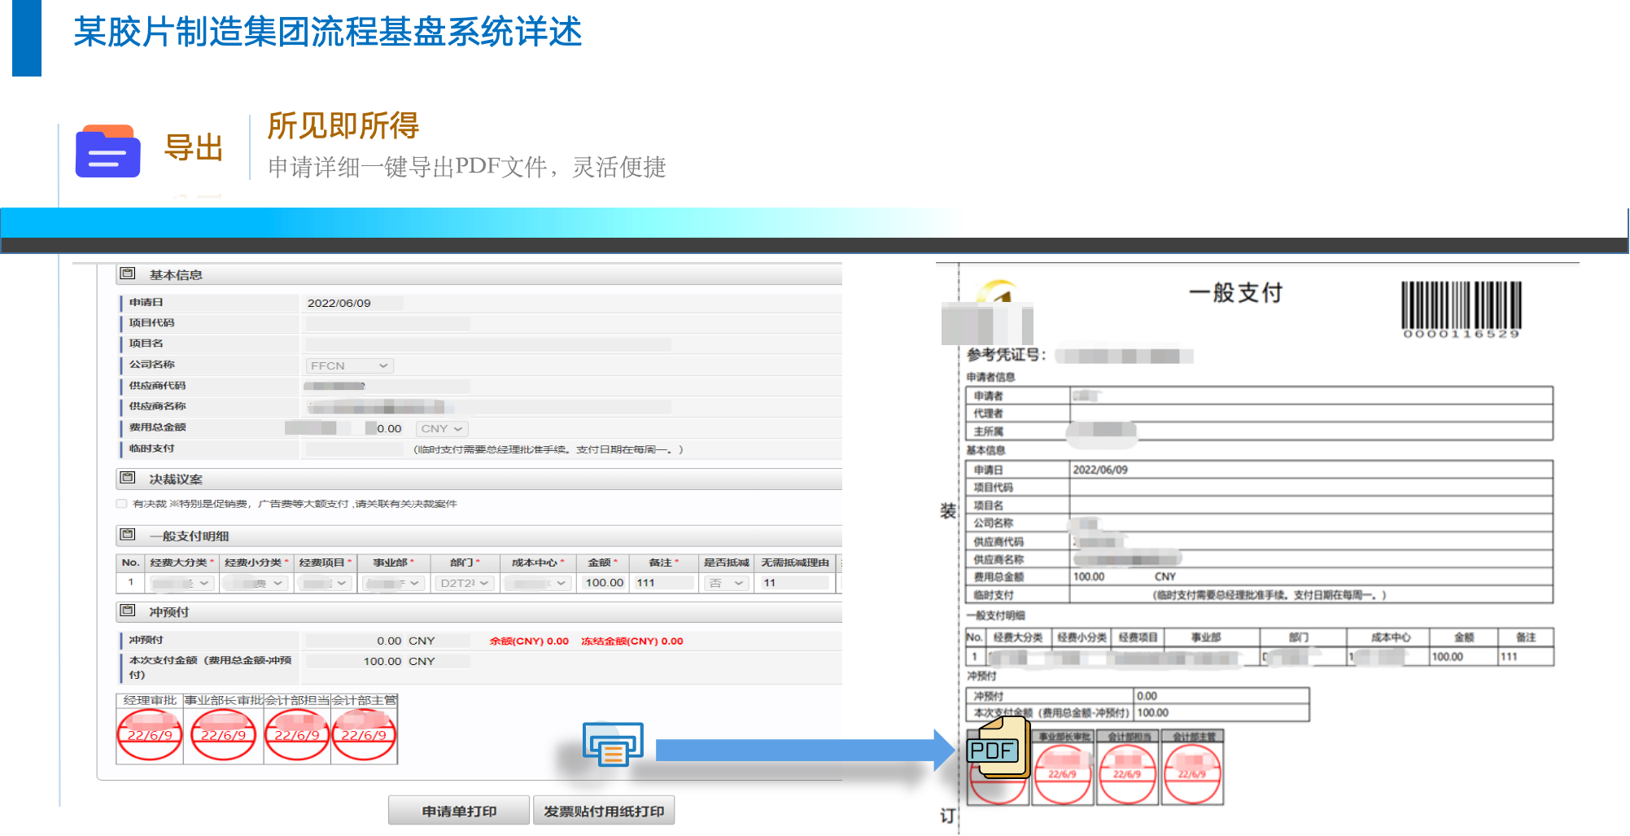Check the 有决裁 checkbox
This screenshot has height=836, width=1630.
[x=122, y=504]
